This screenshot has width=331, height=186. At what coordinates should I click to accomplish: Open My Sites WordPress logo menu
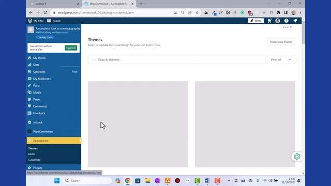[36, 21]
